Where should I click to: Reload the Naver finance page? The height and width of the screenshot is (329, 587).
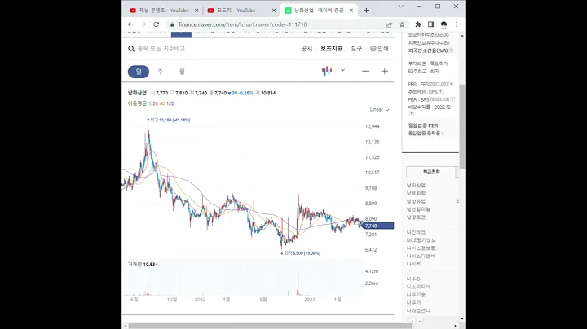pyautogui.click(x=156, y=24)
